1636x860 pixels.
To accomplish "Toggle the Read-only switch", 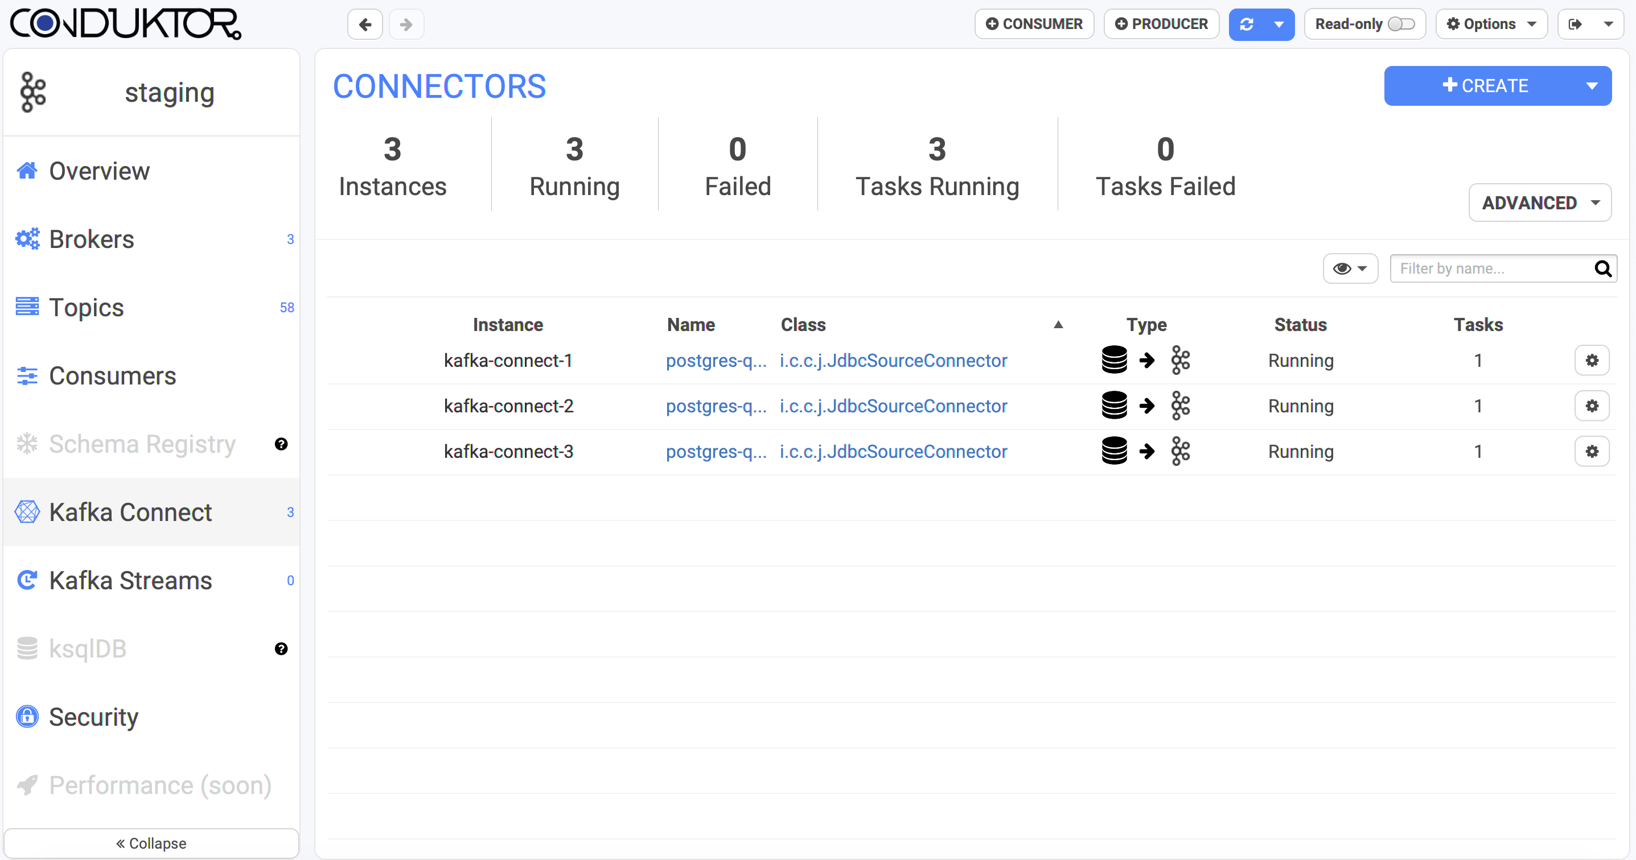I will 1401,24.
